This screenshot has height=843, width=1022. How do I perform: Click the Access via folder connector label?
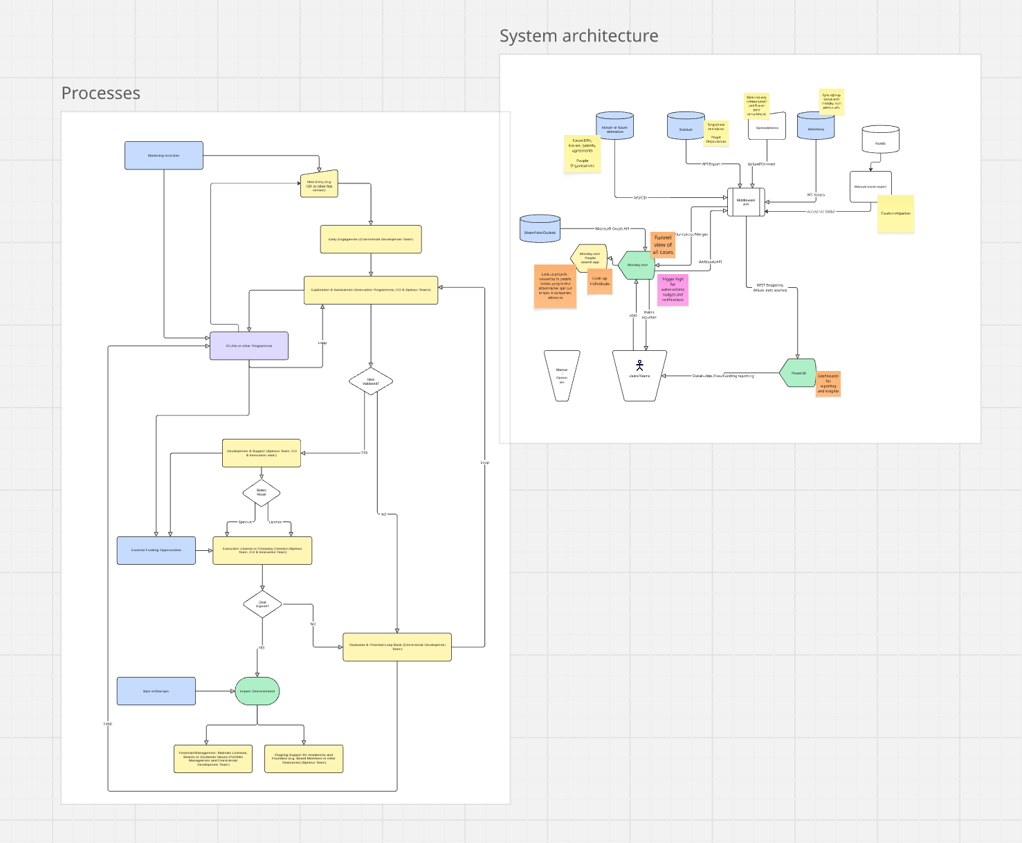coord(821,211)
